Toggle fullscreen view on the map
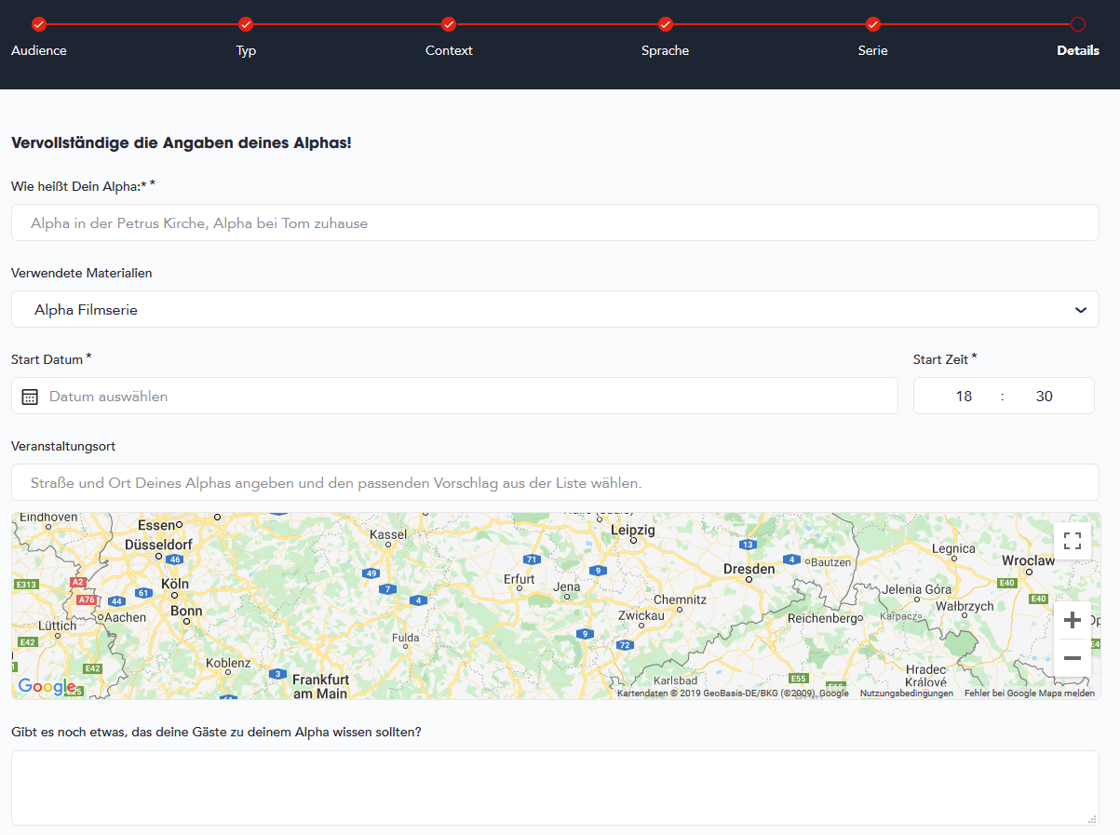This screenshot has width=1120, height=835. click(1073, 541)
